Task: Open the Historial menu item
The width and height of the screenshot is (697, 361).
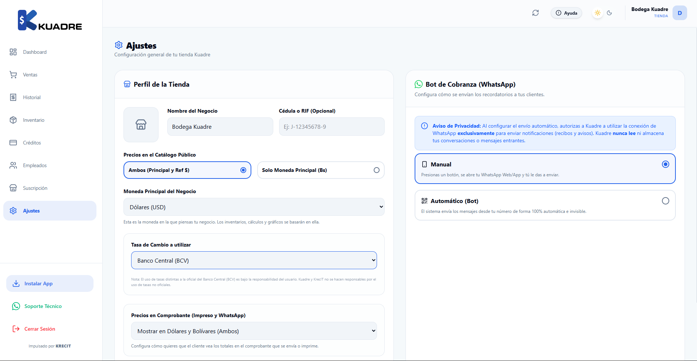Action: (x=50, y=97)
